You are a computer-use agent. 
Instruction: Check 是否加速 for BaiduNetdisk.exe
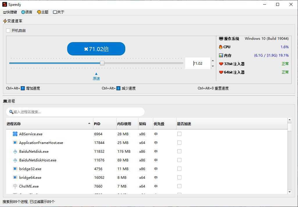click(x=179, y=151)
